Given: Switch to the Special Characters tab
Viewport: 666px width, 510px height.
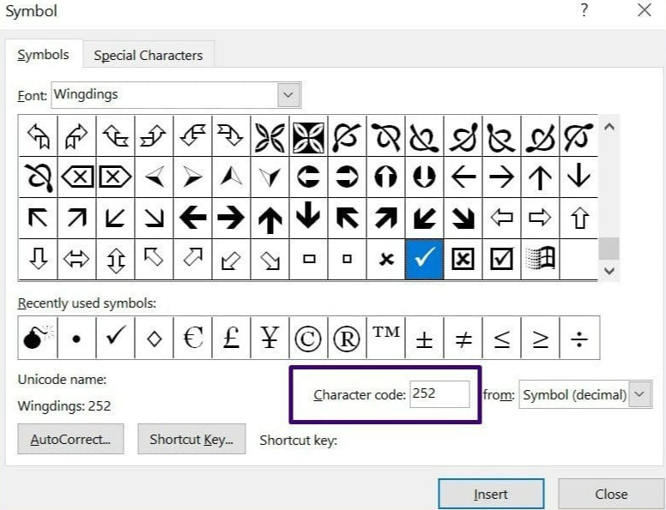Looking at the screenshot, I should (x=148, y=55).
